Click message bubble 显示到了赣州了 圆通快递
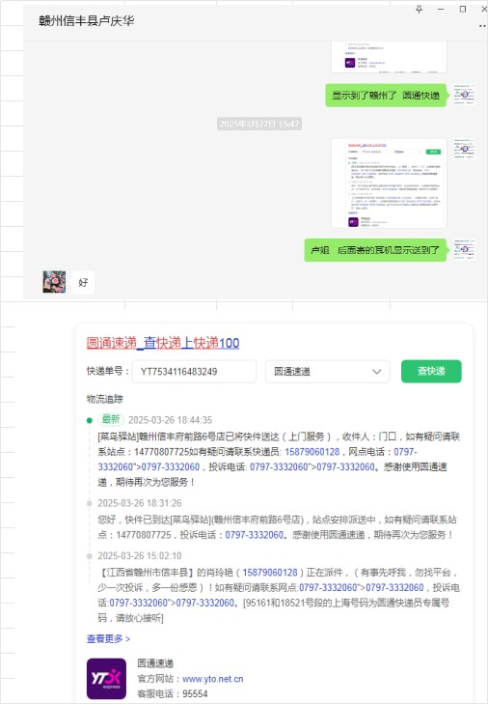The width and height of the screenshot is (488, 704). [x=386, y=96]
